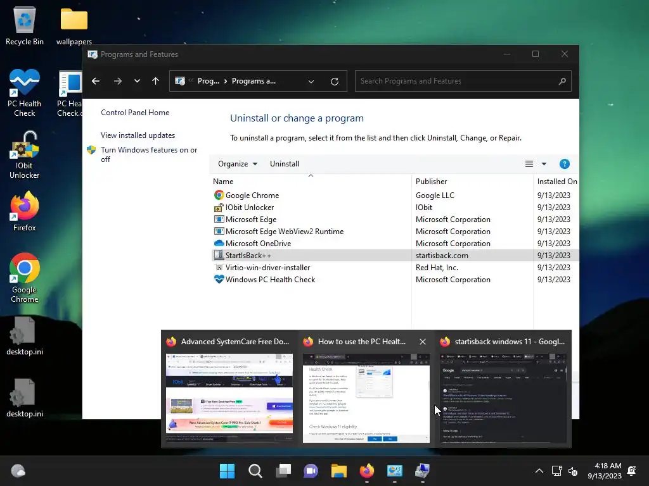Open View installed updates link
This screenshot has height=486, width=649.
(138, 135)
